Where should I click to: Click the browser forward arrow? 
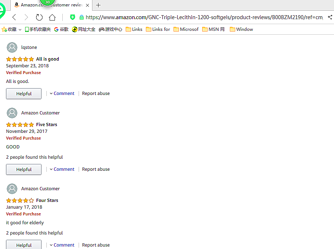pos(26,17)
